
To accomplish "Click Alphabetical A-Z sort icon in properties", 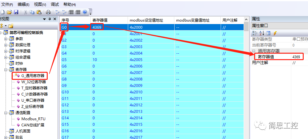I will pos(262,33).
